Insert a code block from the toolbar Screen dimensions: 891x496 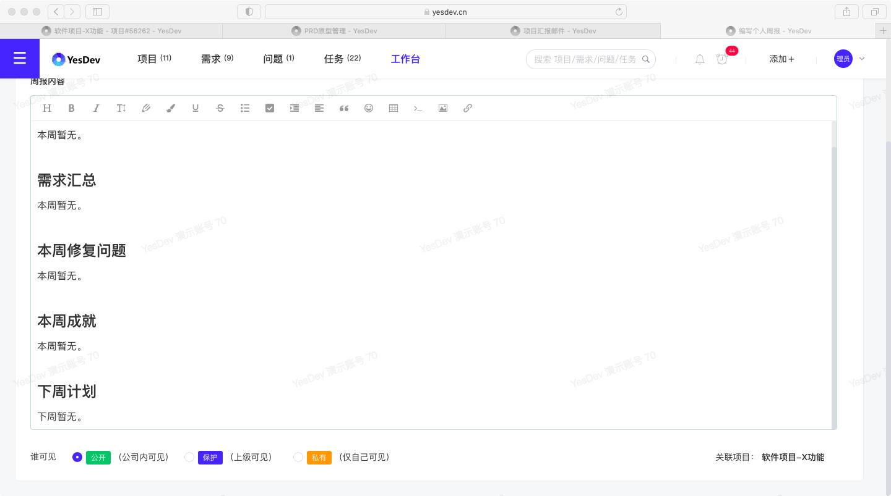418,108
